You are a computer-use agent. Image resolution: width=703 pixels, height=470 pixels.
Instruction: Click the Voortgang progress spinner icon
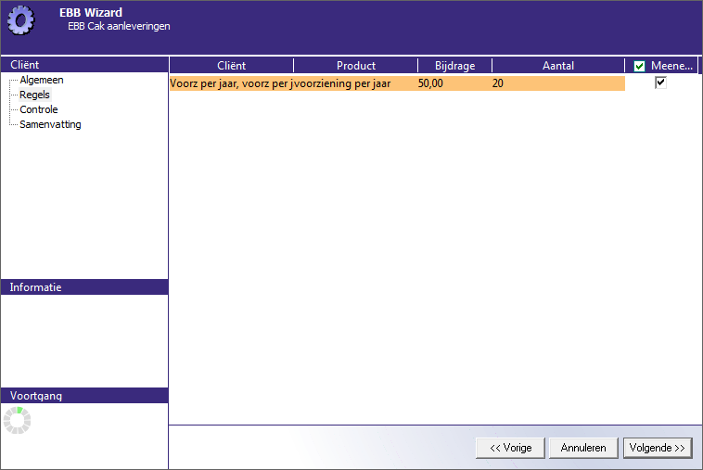[17, 420]
